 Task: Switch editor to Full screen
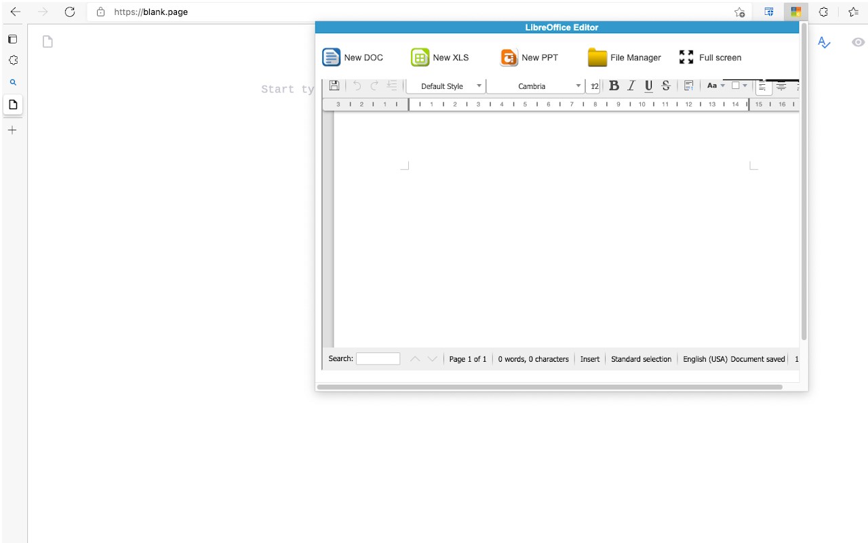tap(710, 58)
